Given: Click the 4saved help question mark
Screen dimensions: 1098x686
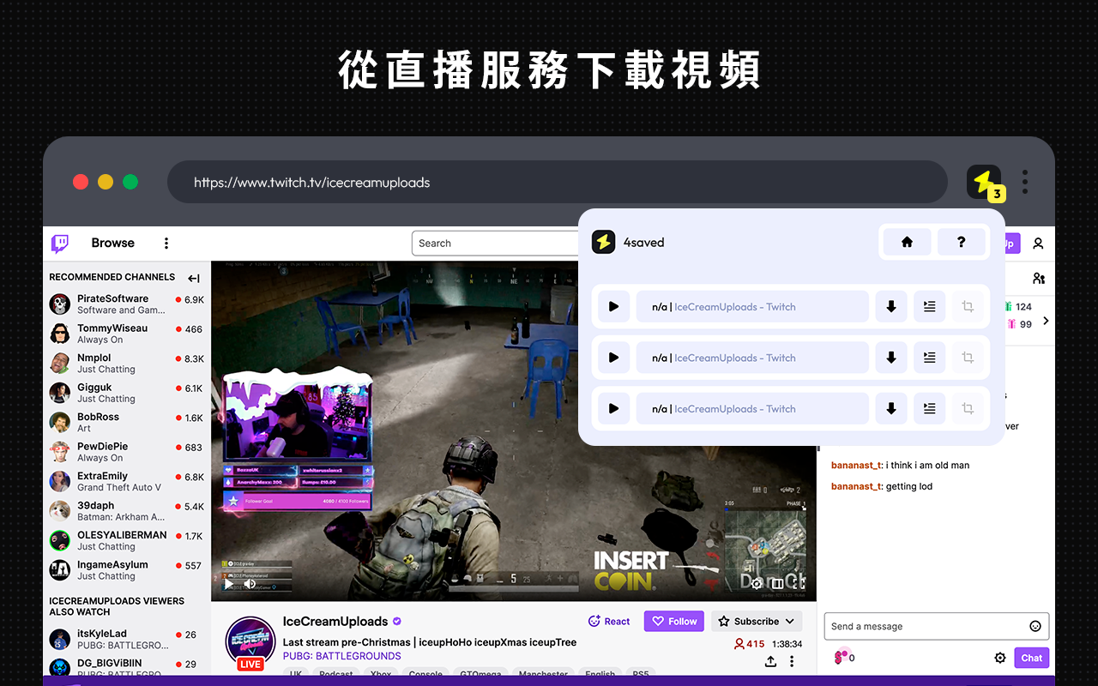Looking at the screenshot, I should (x=961, y=242).
